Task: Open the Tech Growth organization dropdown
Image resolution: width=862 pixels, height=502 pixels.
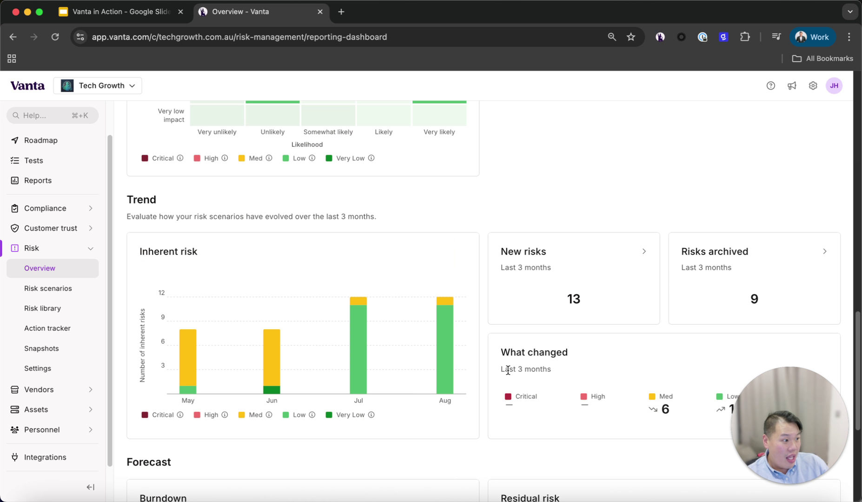Action: tap(98, 86)
